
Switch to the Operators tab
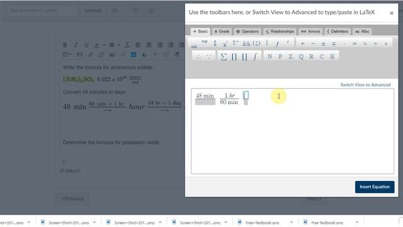[247, 32]
